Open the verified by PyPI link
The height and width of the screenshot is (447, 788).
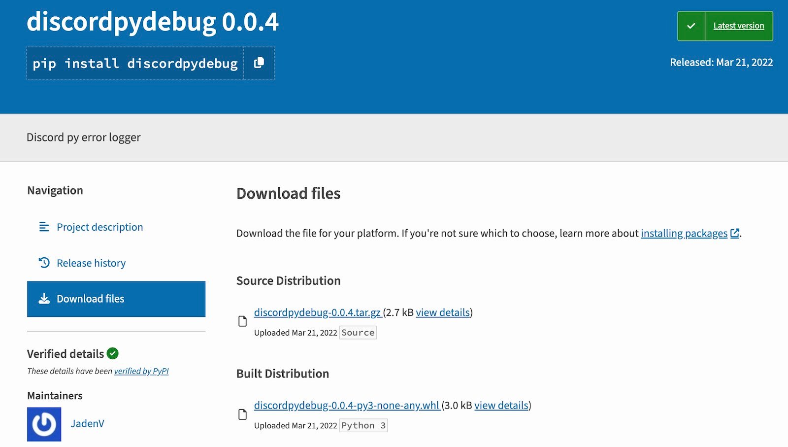pos(141,371)
